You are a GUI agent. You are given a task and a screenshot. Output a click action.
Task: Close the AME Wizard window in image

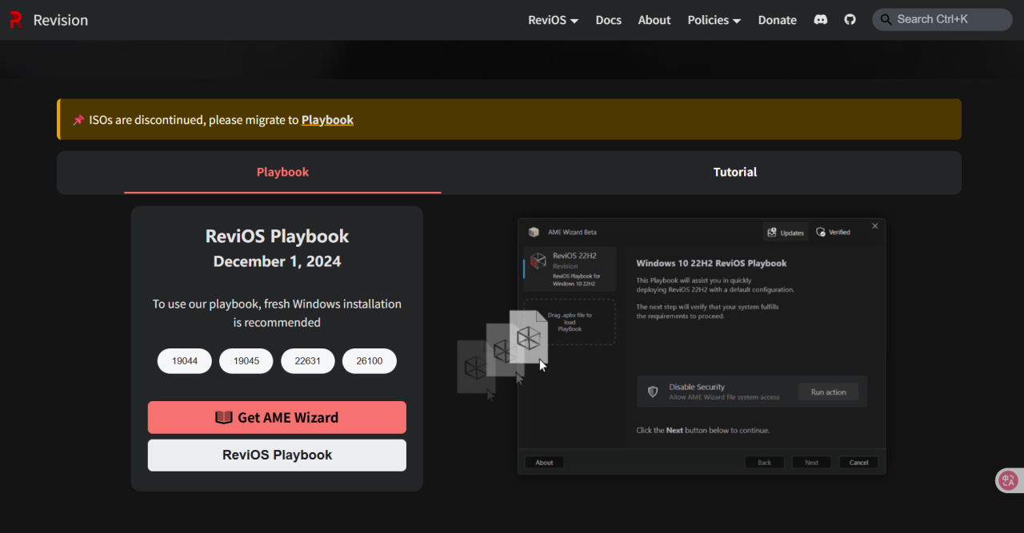tap(874, 226)
